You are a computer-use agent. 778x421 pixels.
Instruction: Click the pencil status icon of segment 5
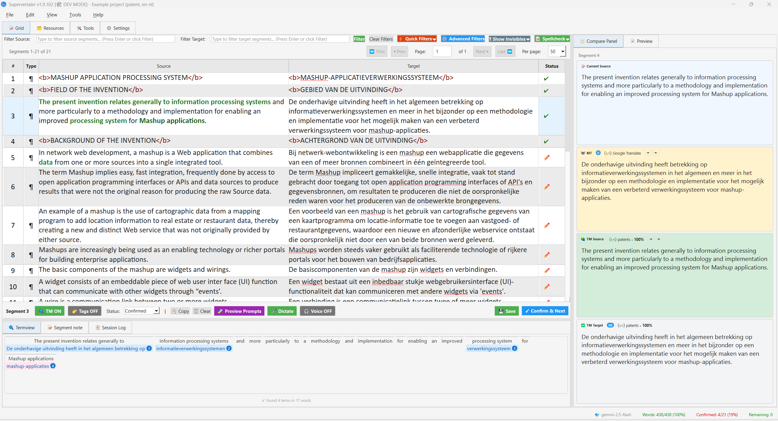[547, 157]
